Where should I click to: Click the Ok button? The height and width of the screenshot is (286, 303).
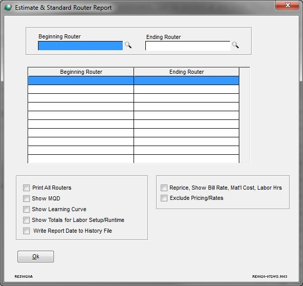coord(36,256)
